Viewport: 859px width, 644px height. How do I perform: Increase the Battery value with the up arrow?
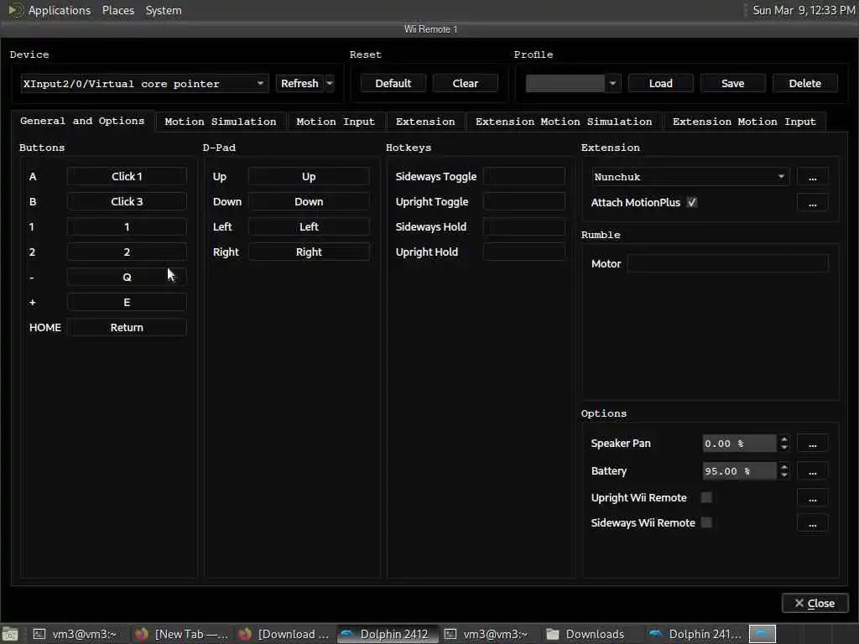pyautogui.click(x=784, y=466)
